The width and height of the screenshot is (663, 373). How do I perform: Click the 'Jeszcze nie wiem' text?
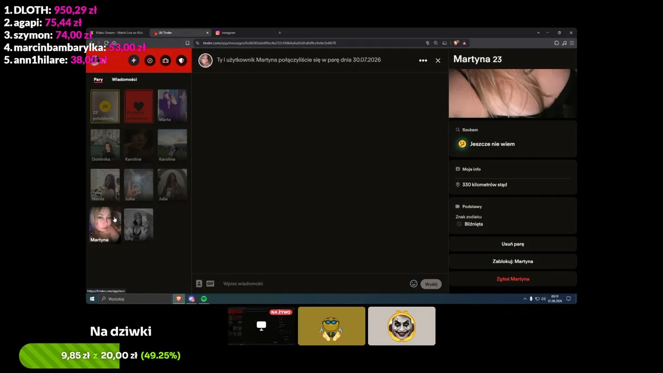coord(492,144)
